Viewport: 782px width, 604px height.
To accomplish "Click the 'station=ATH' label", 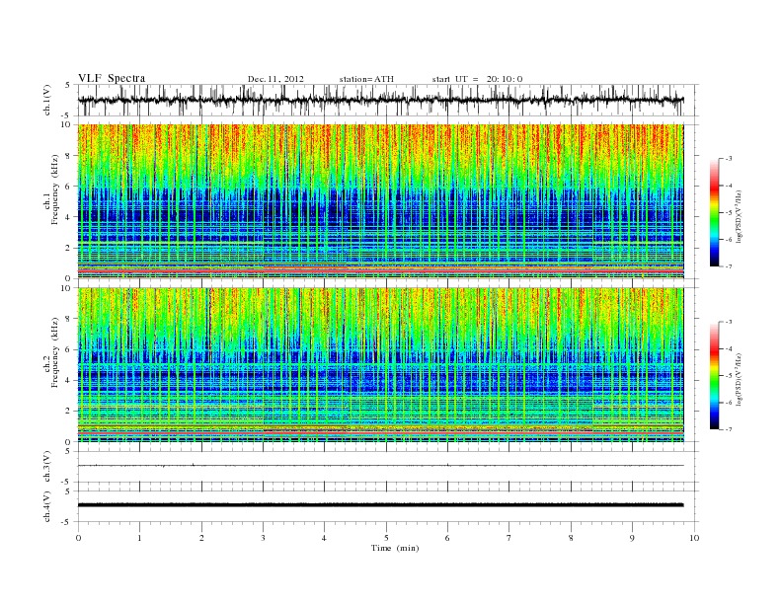I will point(366,79).
